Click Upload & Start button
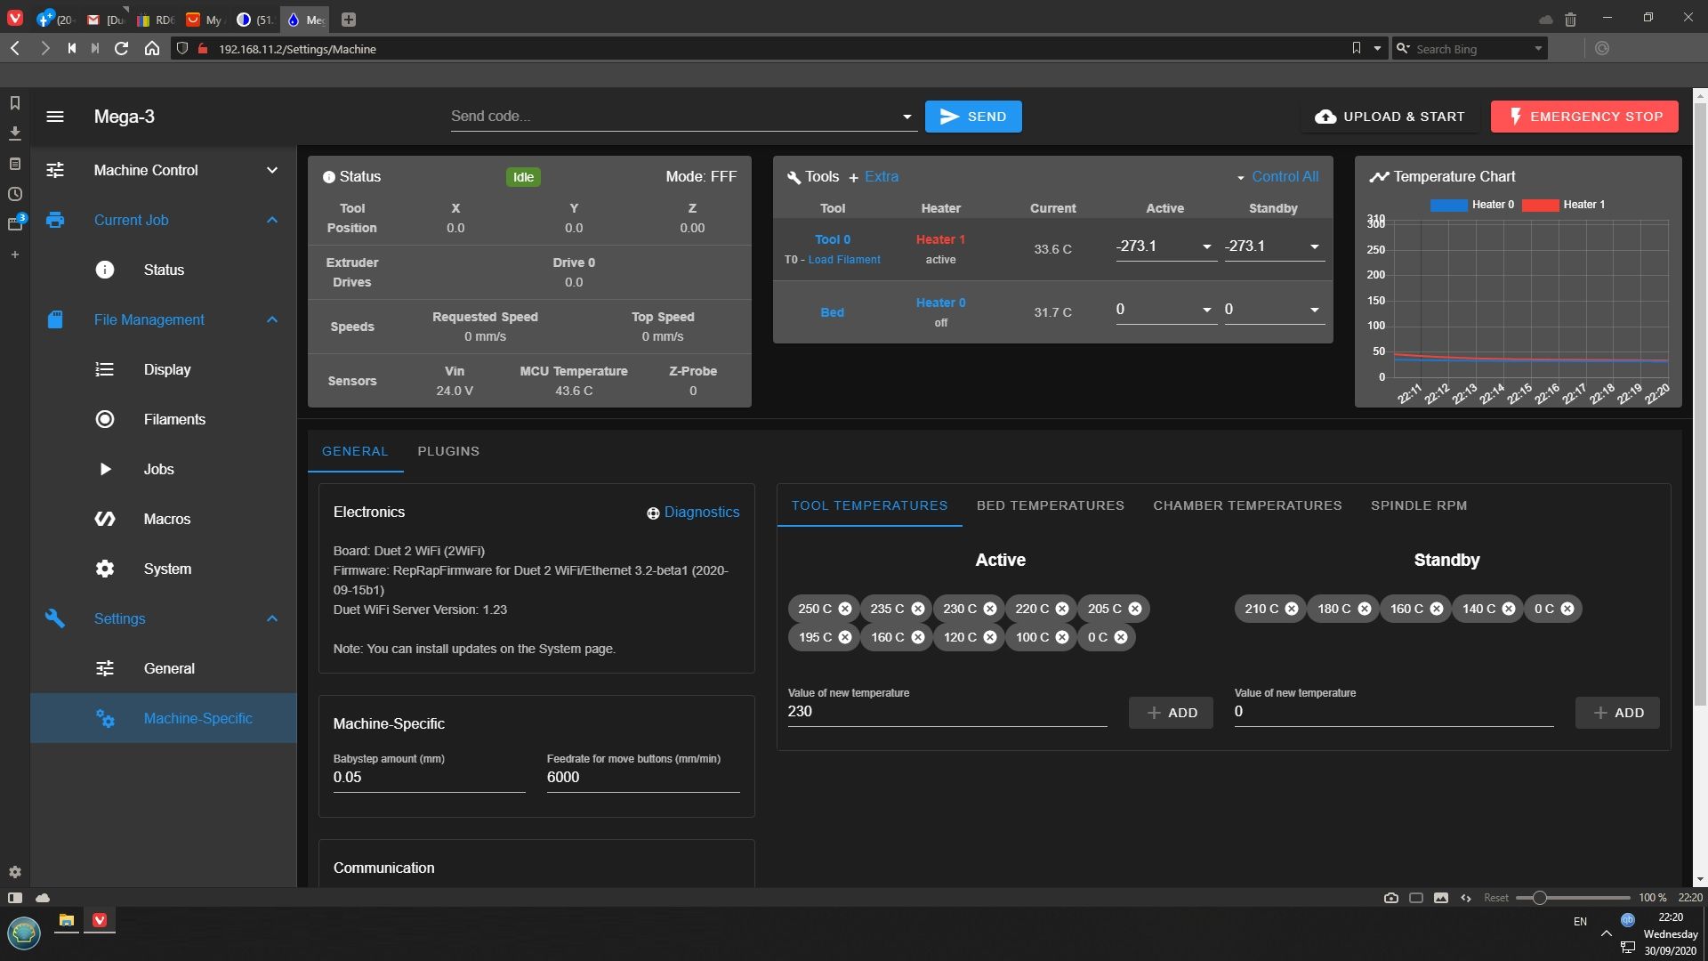 1390,117
